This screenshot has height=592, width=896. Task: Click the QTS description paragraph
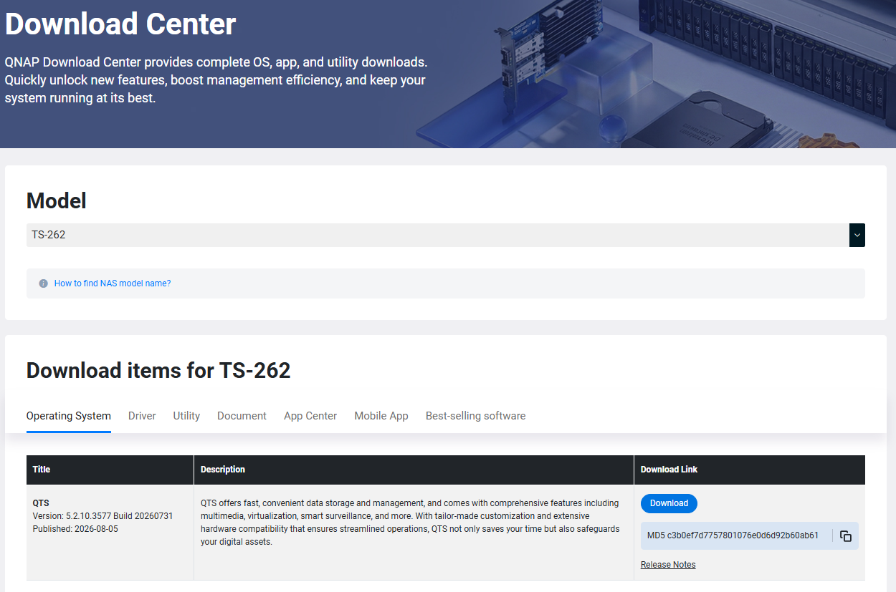[409, 523]
